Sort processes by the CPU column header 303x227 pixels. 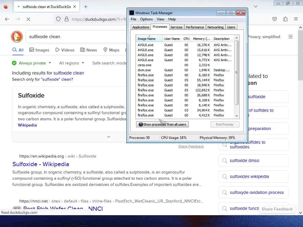(x=186, y=39)
